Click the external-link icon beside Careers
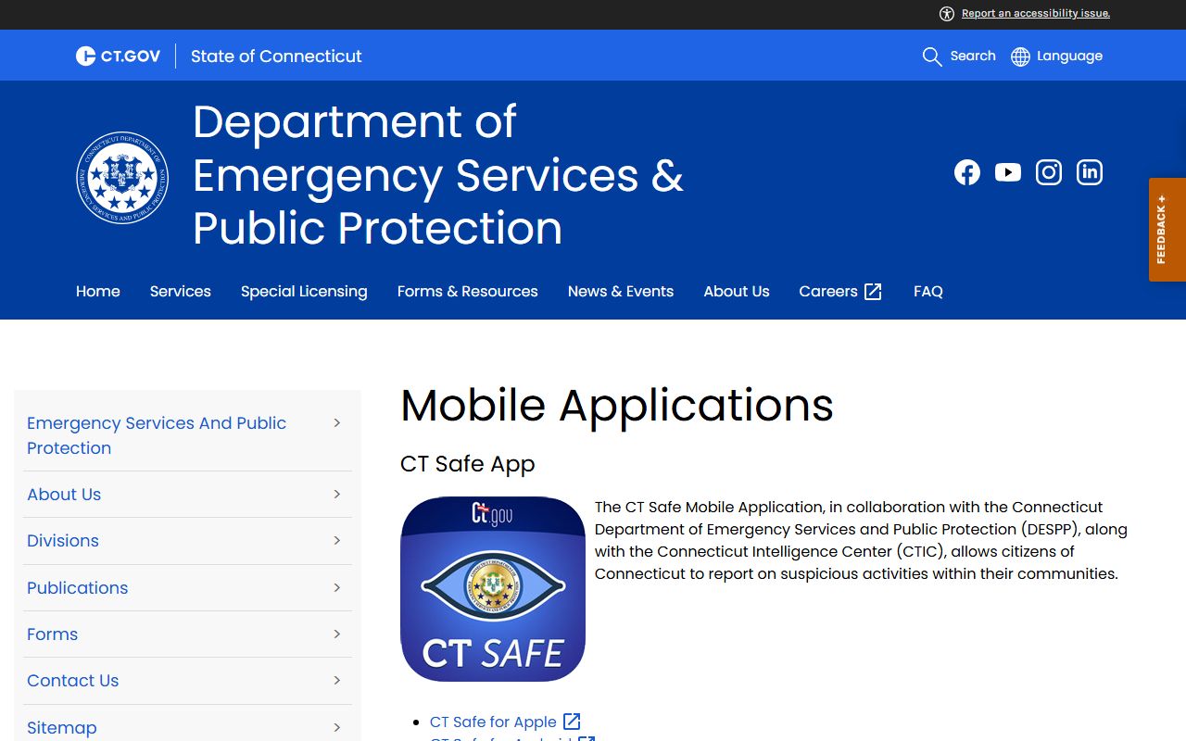This screenshot has height=741, width=1186. 873,292
